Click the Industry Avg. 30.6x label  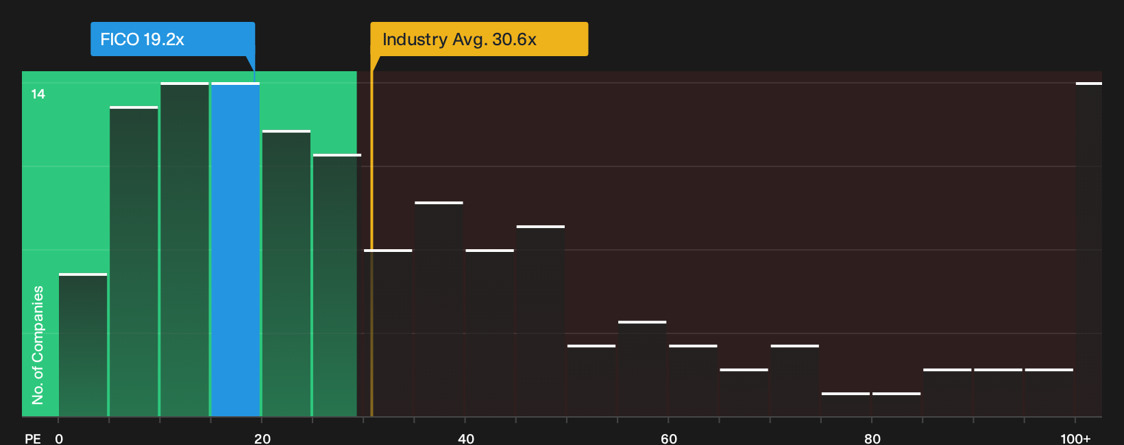tap(479, 39)
